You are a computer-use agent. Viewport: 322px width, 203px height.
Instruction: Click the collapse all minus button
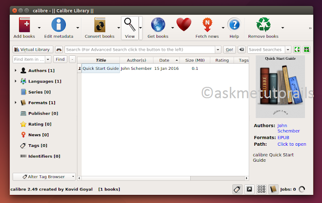[72, 59]
